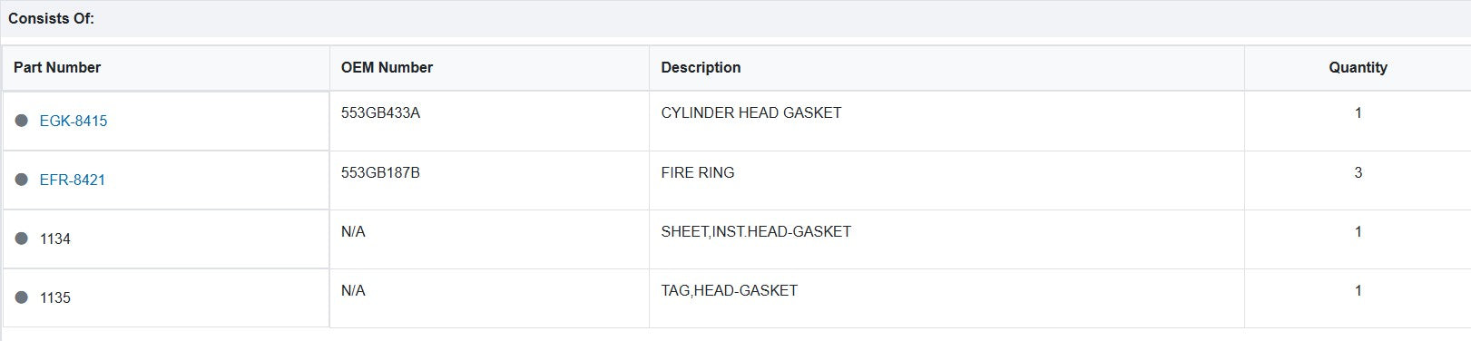The image size is (1471, 341).
Task: Click the Consists Of section heading
Action: tap(51, 18)
